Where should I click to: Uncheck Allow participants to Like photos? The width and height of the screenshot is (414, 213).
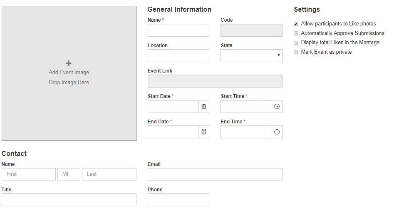click(296, 24)
